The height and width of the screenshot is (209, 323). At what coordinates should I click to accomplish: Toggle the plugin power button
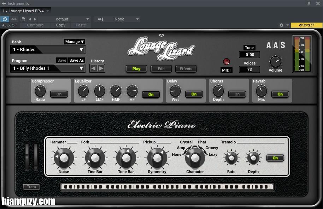[5, 19]
